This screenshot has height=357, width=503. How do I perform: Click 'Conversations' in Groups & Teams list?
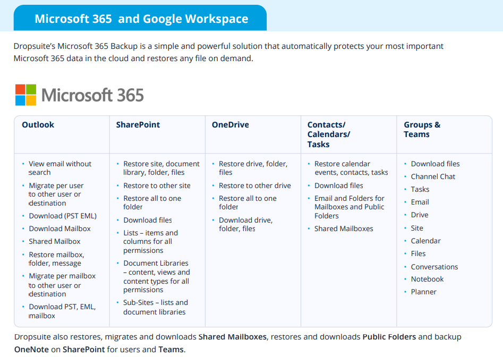click(x=434, y=267)
